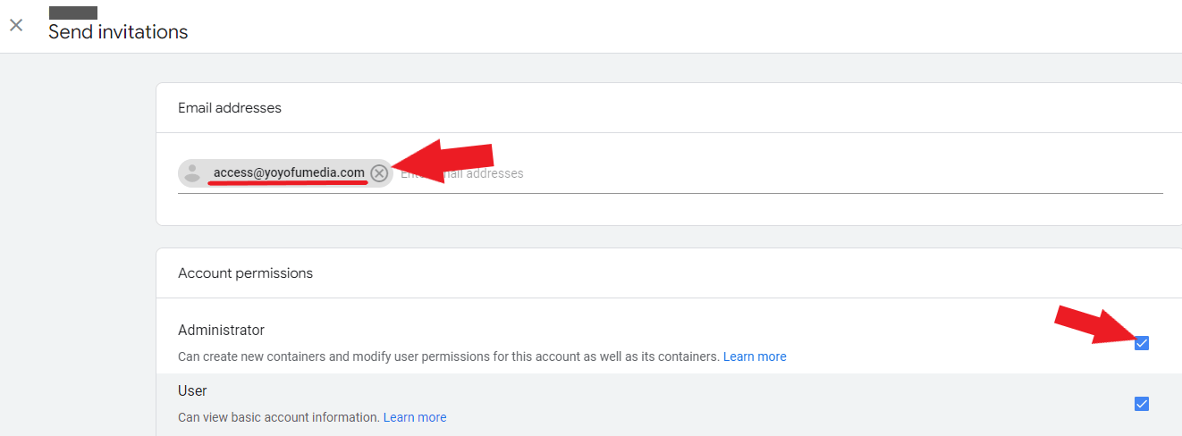Click the Send invitations page title
This screenshot has width=1182, height=436.
(118, 32)
